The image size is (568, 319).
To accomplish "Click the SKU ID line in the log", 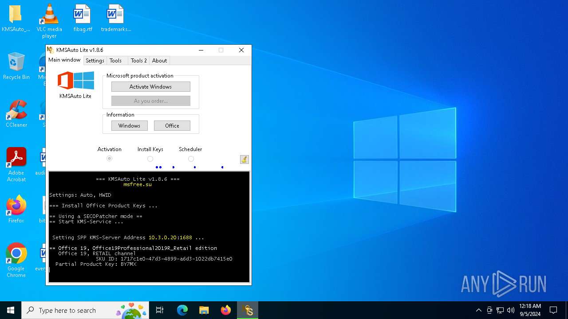I will [164, 259].
